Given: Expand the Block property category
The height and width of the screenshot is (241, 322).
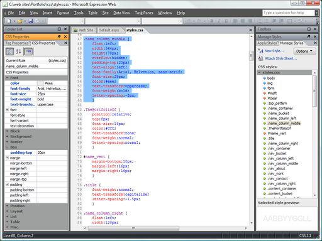Looking at the screenshot, I should click(x=7, y=131).
